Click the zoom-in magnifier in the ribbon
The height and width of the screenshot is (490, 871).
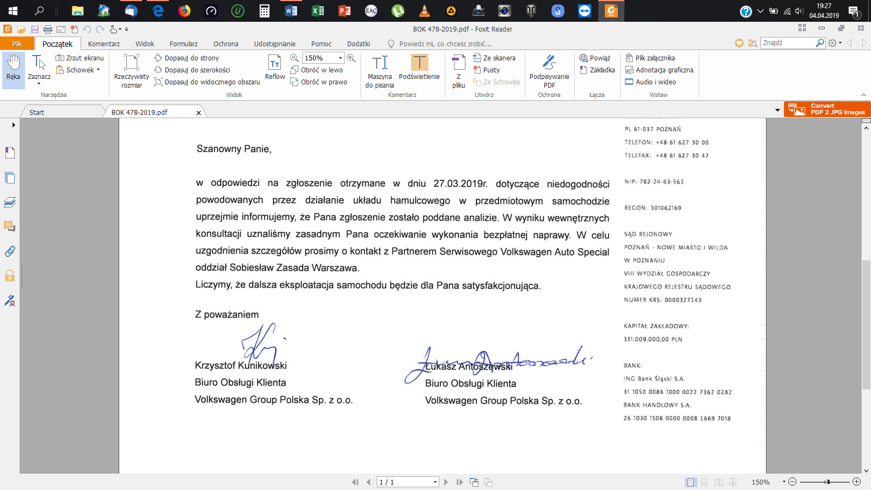351,58
